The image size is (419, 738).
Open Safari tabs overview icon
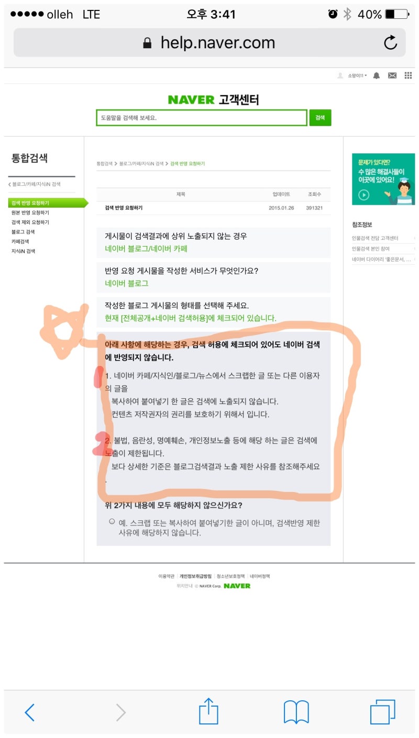click(382, 712)
